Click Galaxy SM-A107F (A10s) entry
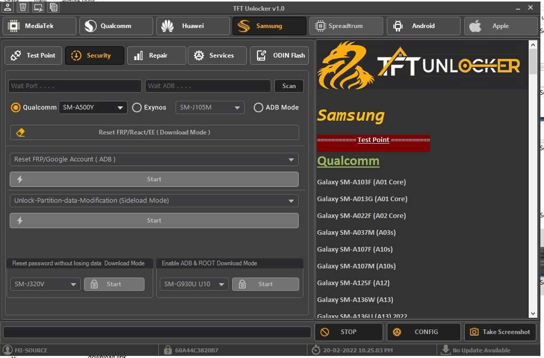This screenshot has height=358, width=544. pos(355,250)
